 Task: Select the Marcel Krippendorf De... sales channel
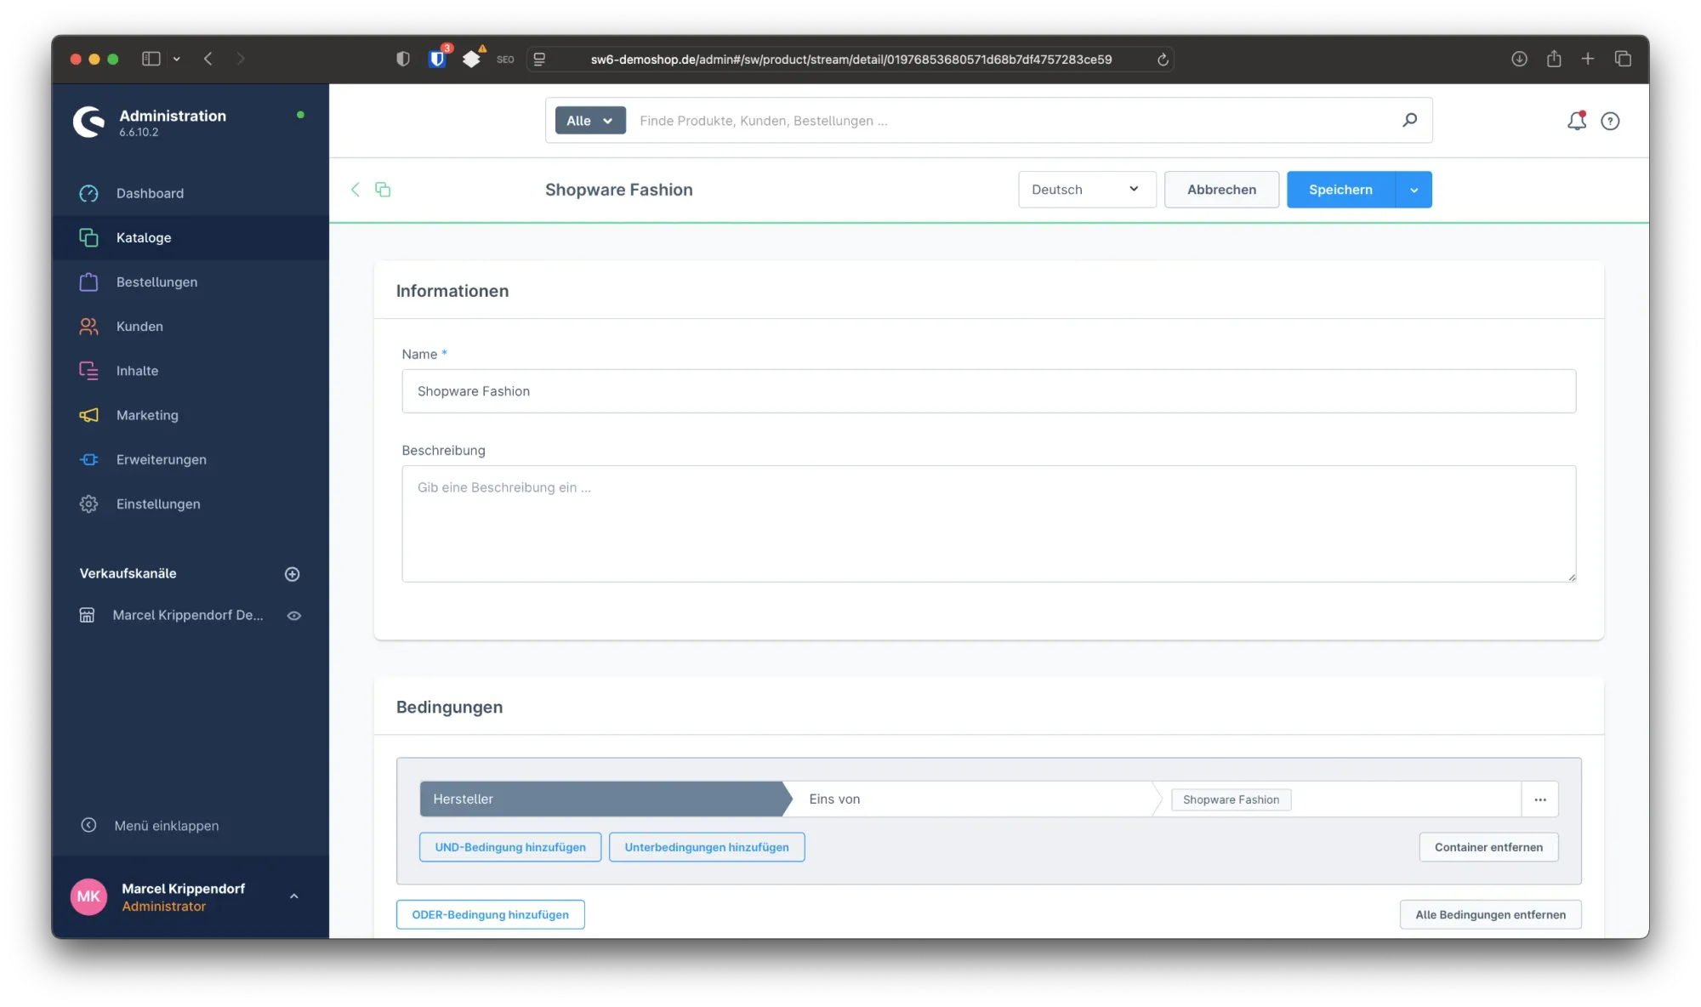tap(187, 615)
